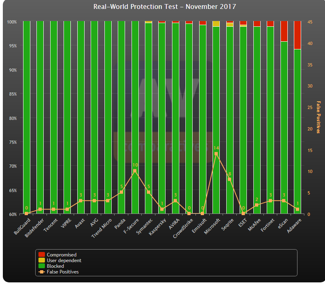Click the 60% left axis label
The image size is (325, 284).
pos(13,214)
